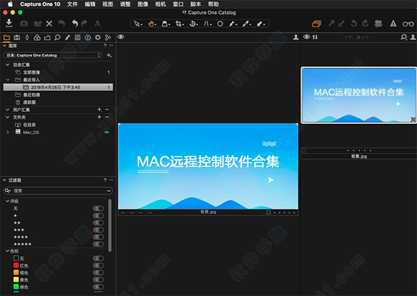Click the X delete icon in toolbar
Viewport: 417px width, 296px height.
49,24
